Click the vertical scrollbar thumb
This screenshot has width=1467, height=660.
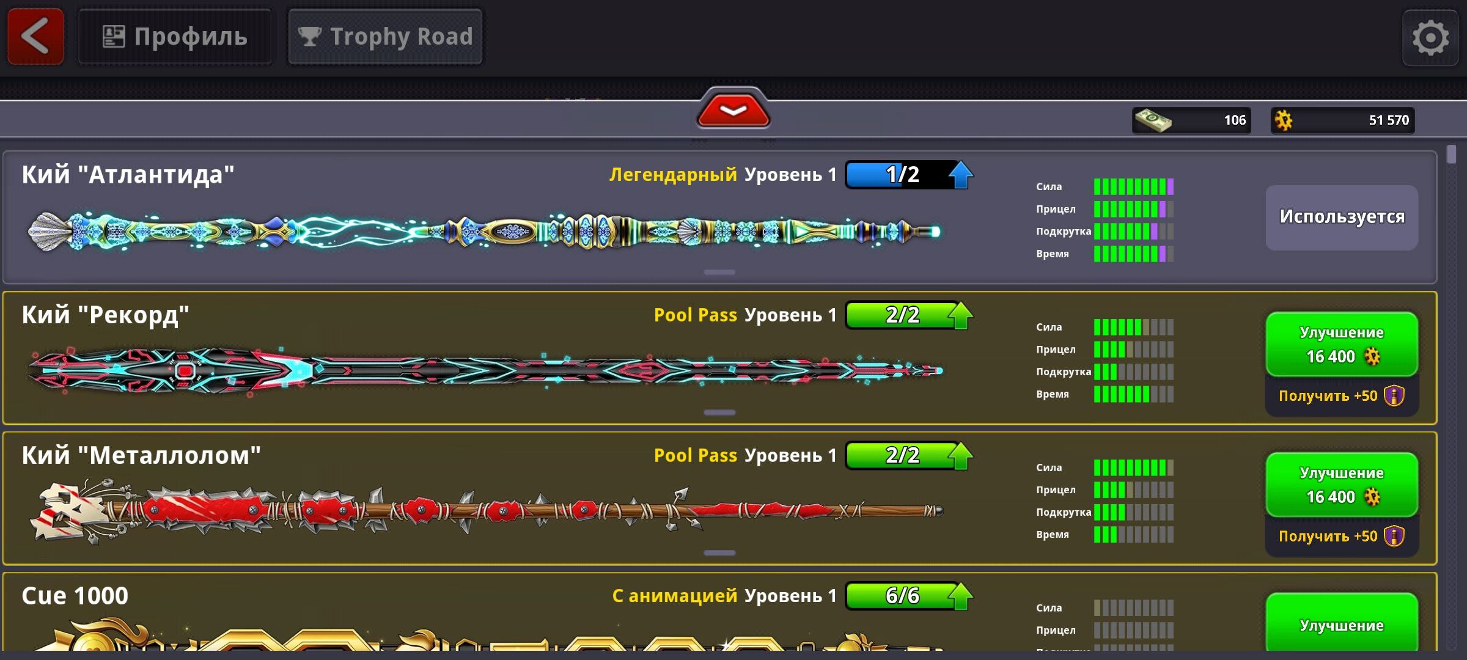[1451, 154]
